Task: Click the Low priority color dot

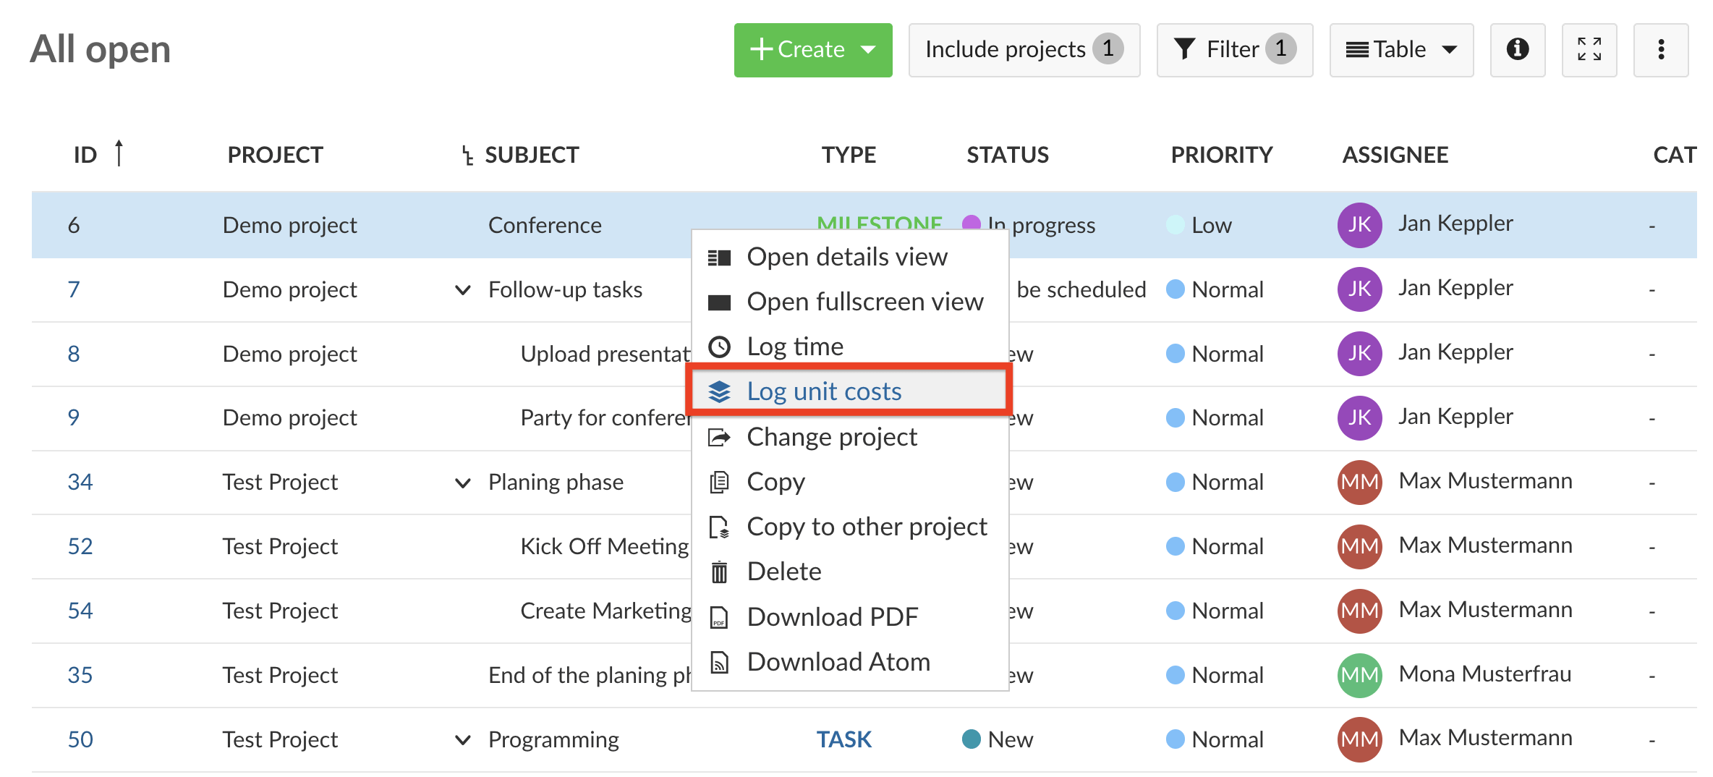Action: [x=1176, y=225]
